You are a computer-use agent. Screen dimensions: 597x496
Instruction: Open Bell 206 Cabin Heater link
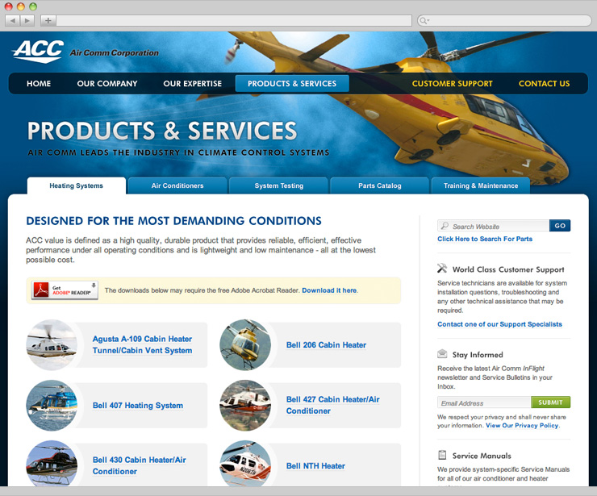click(x=326, y=345)
